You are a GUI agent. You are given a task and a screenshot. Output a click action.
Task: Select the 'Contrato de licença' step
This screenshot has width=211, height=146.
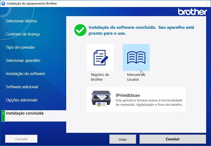[x=23, y=34]
